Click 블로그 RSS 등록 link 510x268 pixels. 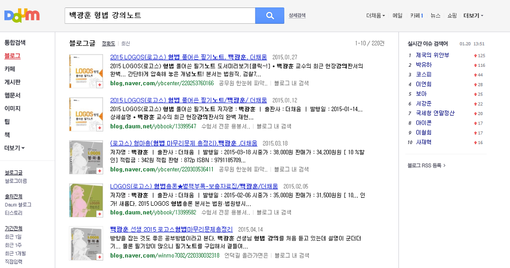426,165
